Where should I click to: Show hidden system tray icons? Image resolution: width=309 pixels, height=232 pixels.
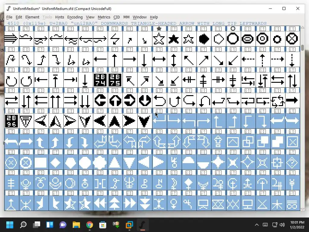coord(257,225)
